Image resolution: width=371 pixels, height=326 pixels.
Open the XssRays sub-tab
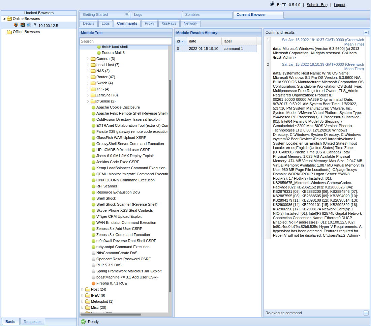coord(169,23)
